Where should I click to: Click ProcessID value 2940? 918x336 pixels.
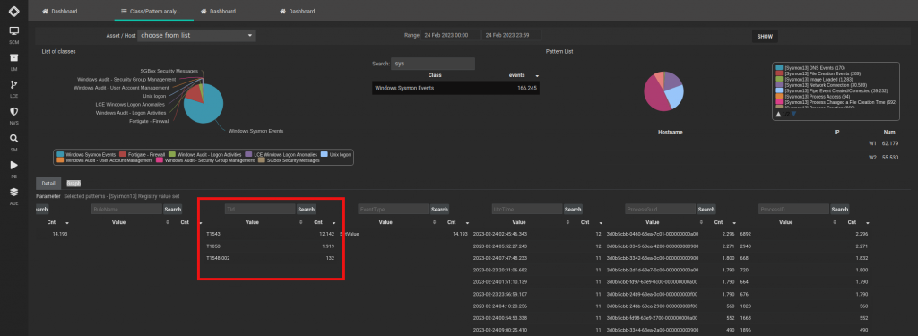click(745, 246)
